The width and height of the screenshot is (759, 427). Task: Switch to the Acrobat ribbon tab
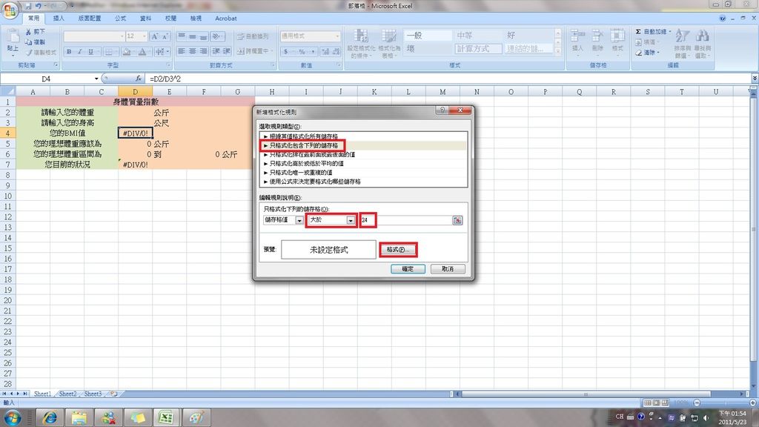point(226,19)
